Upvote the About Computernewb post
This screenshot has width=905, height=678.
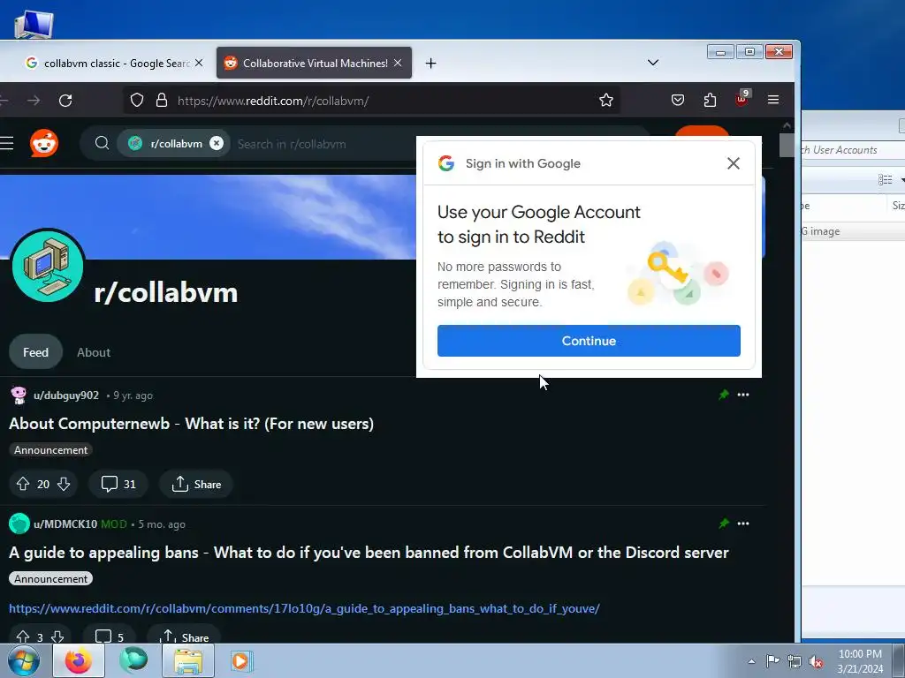[22, 484]
